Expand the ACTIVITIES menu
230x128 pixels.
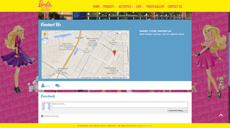pyautogui.click(x=126, y=7)
